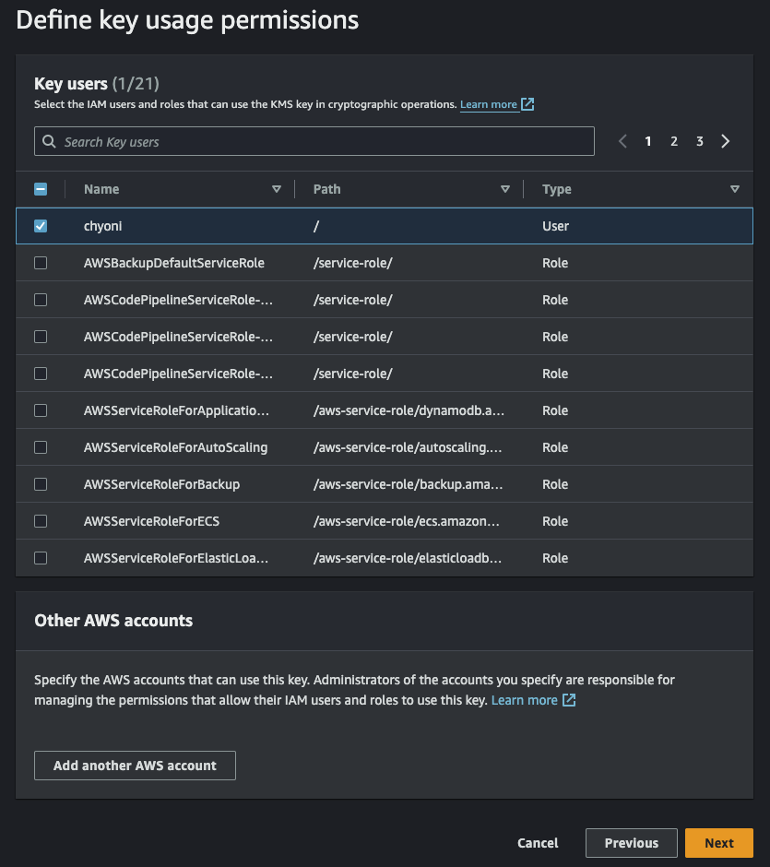This screenshot has width=770, height=867.
Task: Click the /aws-service-role/ecs.amazon… path cell
Action: point(407,521)
